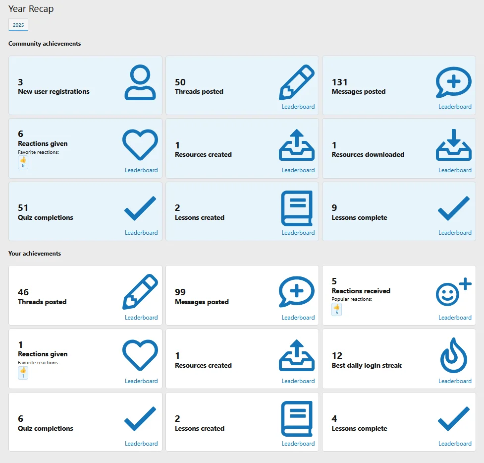The image size is (484, 463).
Task: Open Leaderboard for Best daily login streak
Action: tap(454, 381)
